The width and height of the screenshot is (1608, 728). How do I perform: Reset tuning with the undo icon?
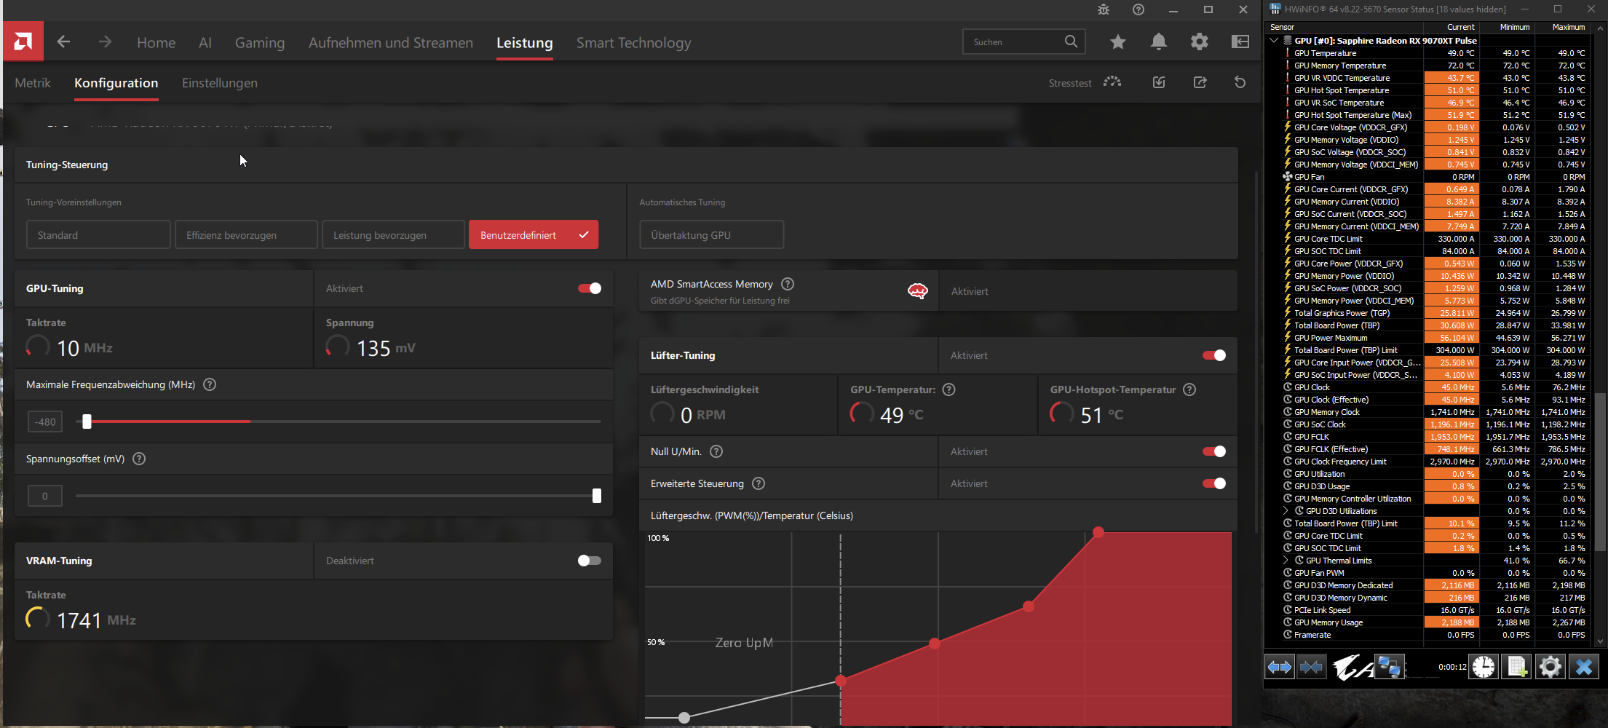[1240, 82]
